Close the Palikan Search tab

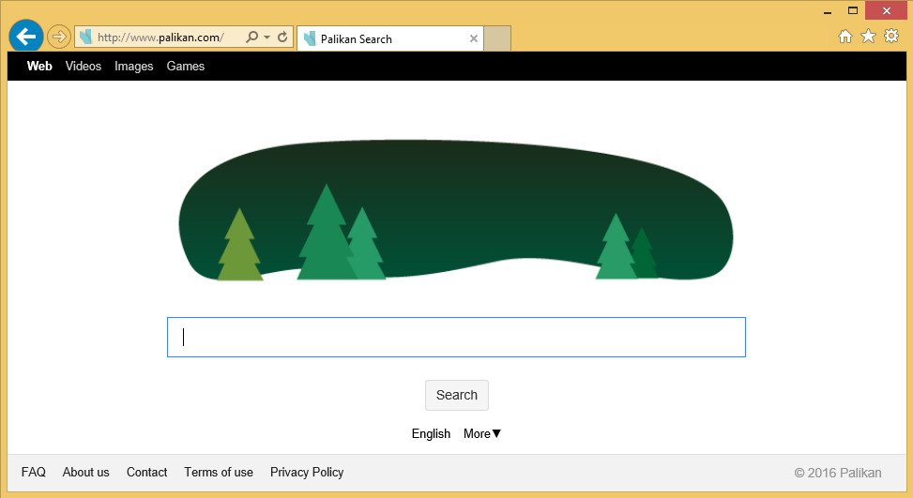pos(474,39)
